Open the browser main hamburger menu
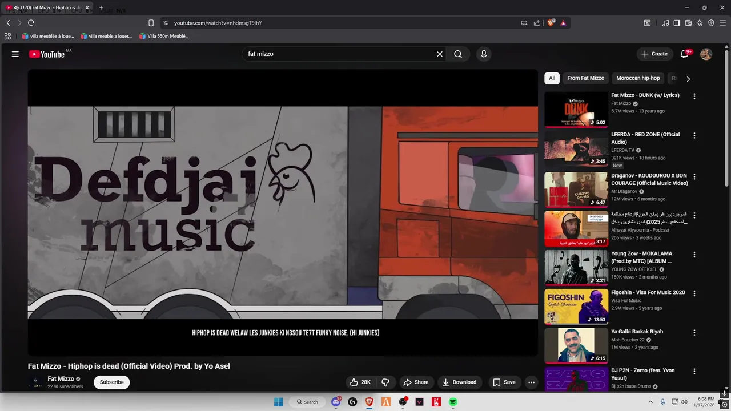 point(722,23)
